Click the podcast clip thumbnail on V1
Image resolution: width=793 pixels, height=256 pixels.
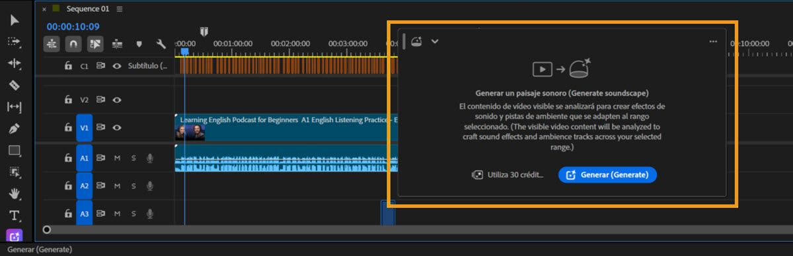[190, 133]
